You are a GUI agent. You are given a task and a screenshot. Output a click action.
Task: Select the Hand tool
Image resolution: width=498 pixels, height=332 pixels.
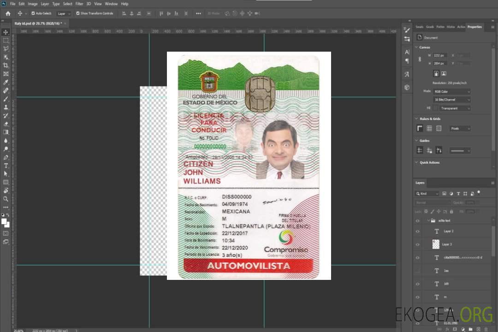(6, 190)
